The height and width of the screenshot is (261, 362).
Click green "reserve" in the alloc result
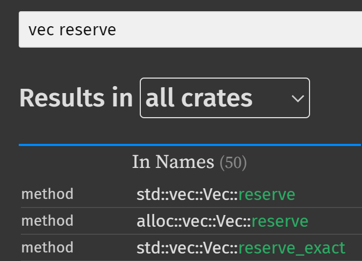point(280,221)
